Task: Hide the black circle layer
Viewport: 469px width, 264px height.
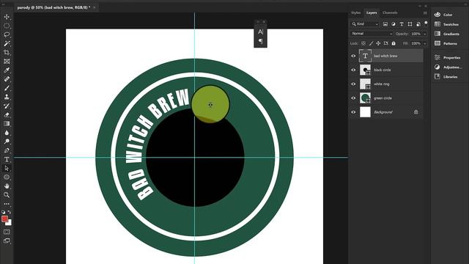Action: [x=353, y=70]
